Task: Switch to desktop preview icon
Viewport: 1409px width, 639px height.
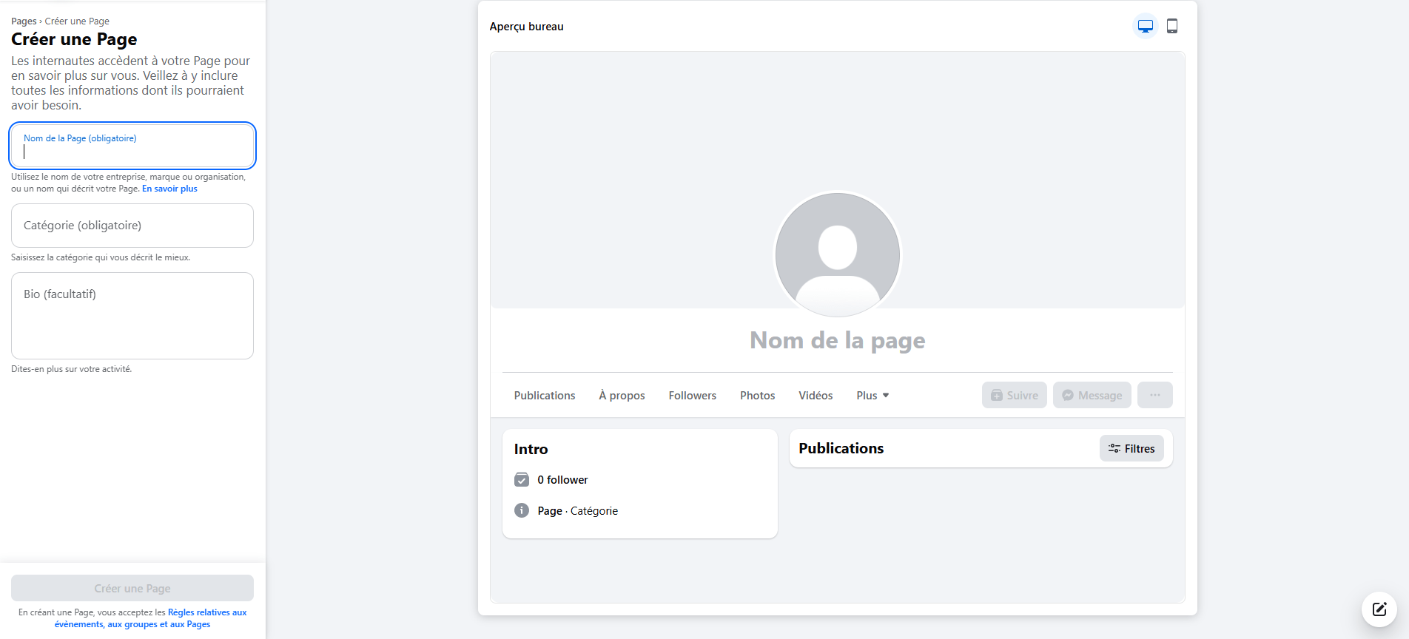Action: coord(1145,27)
